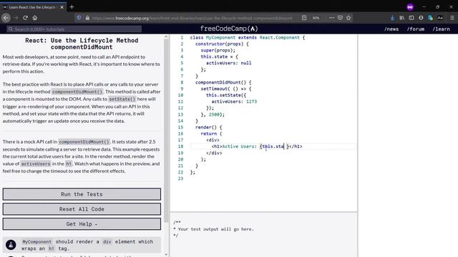458x257 pixels.
Task: Click code line 'render() {'
Action: pos(208,127)
